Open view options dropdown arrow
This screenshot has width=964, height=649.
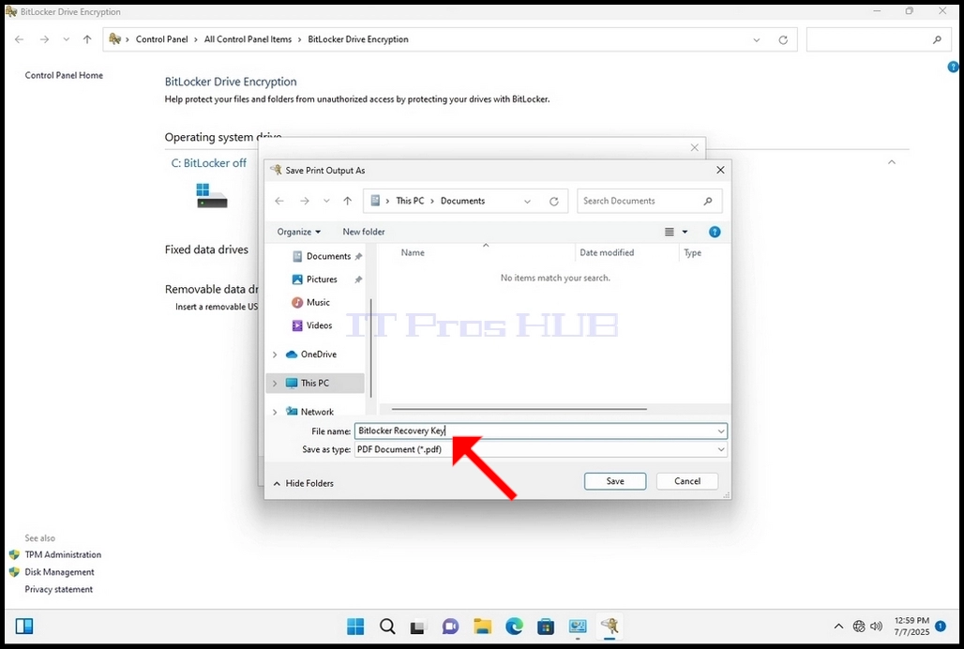685,232
